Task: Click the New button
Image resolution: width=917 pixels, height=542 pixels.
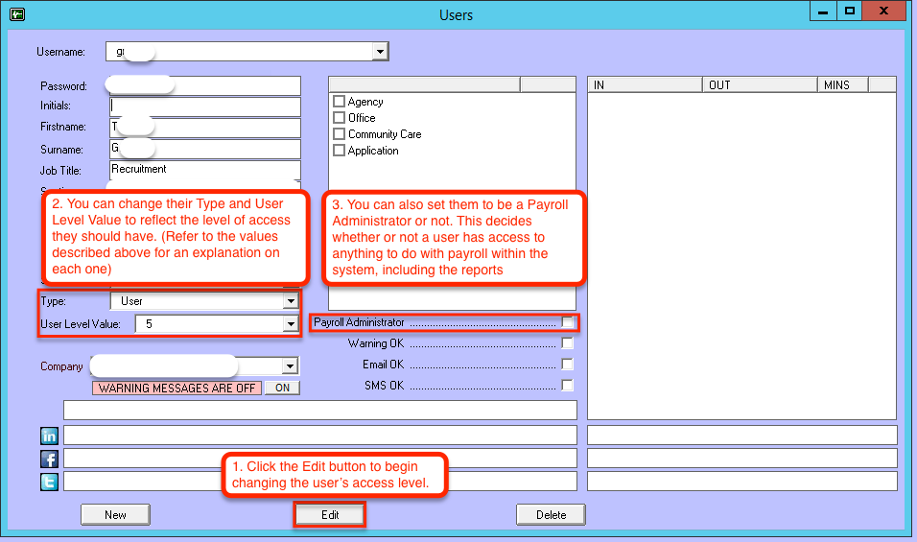Action: coord(115,515)
